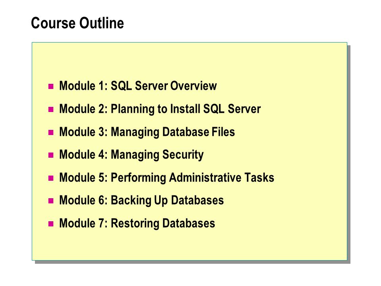
Task: Select the Module 6 pink bullet
Action: (51, 201)
